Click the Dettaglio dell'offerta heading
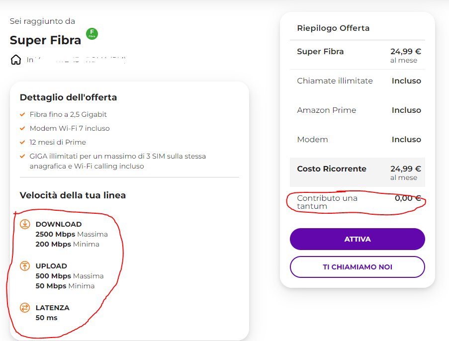The height and width of the screenshot is (341, 449). pyautogui.click(x=68, y=97)
